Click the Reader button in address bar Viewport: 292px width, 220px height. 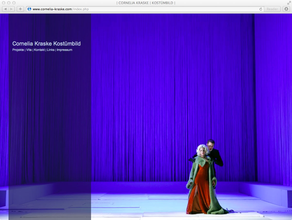click(272, 9)
